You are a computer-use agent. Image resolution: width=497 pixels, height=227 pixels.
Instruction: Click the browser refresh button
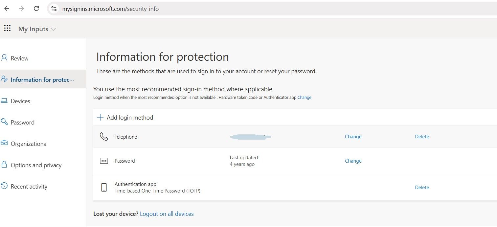[x=36, y=8]
